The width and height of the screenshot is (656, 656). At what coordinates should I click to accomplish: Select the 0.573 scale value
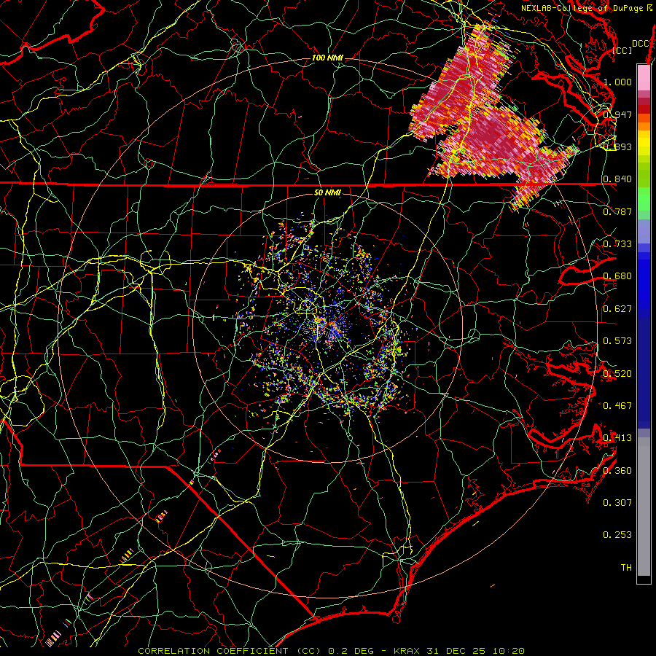click(617, 341)
